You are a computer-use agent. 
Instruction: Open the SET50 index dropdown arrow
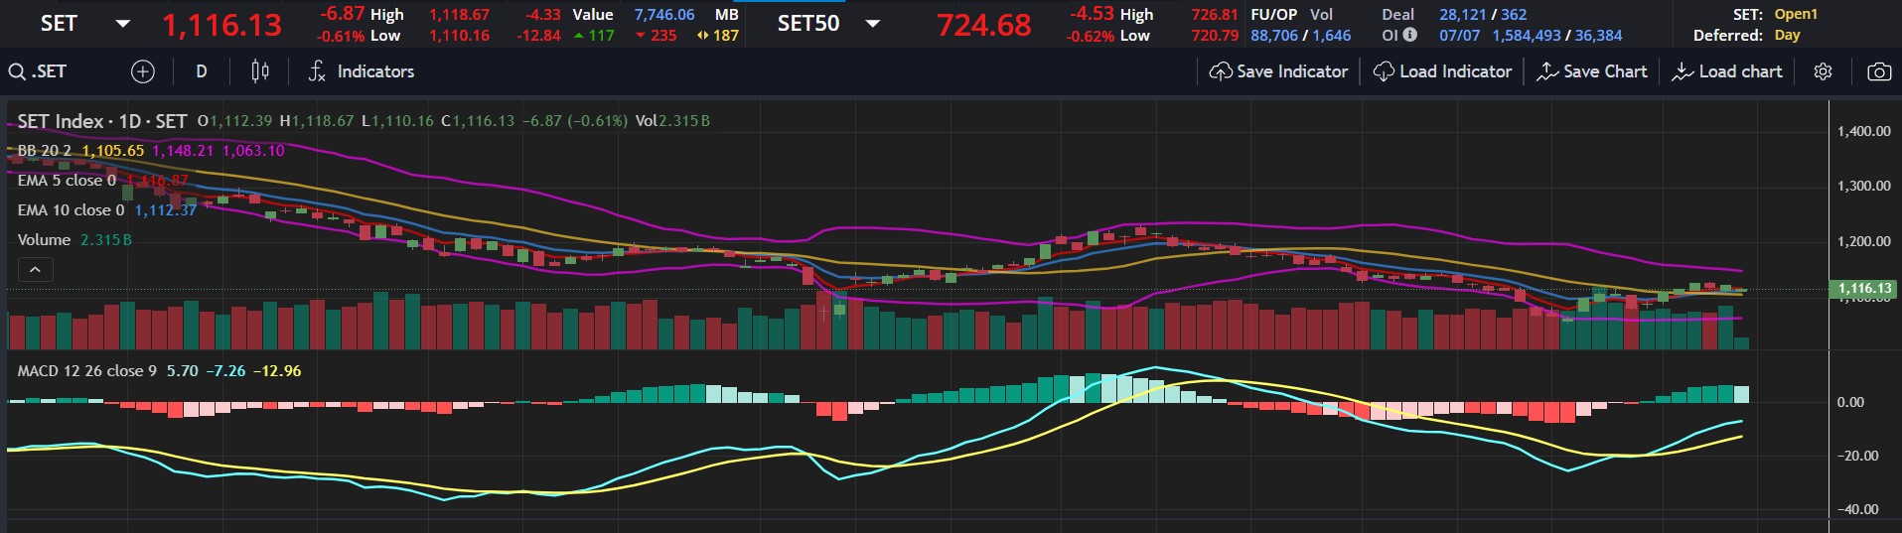873,24
